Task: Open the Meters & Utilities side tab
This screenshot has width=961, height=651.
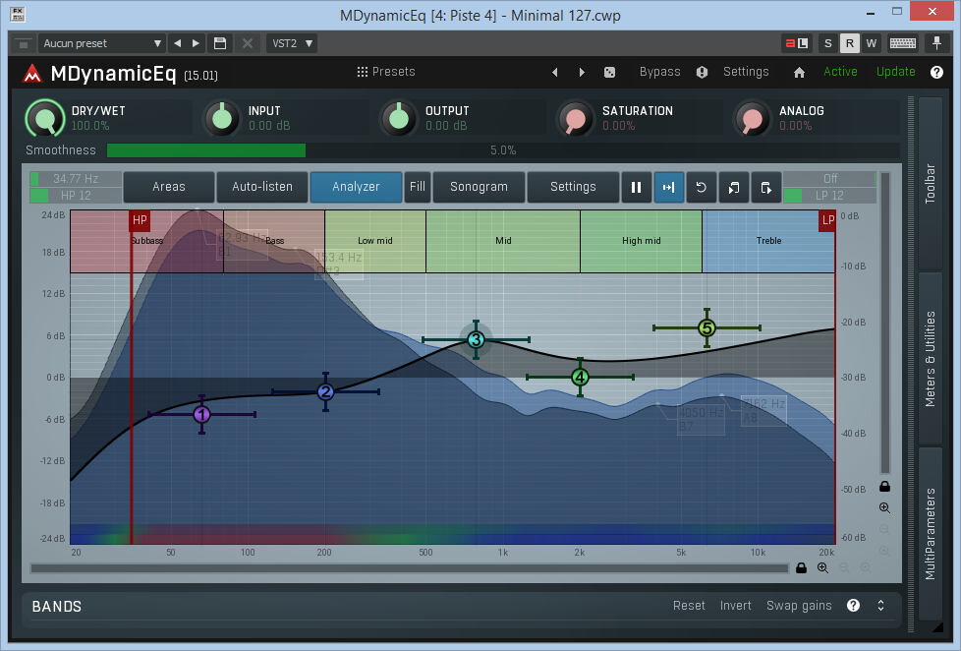Action: (x=930, y=359)
